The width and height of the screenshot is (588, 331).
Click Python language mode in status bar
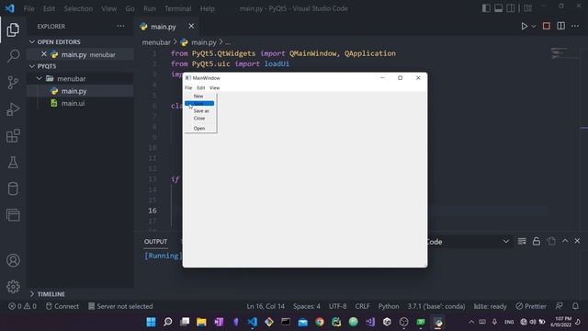pyautogui.click(x=389, y=306)
